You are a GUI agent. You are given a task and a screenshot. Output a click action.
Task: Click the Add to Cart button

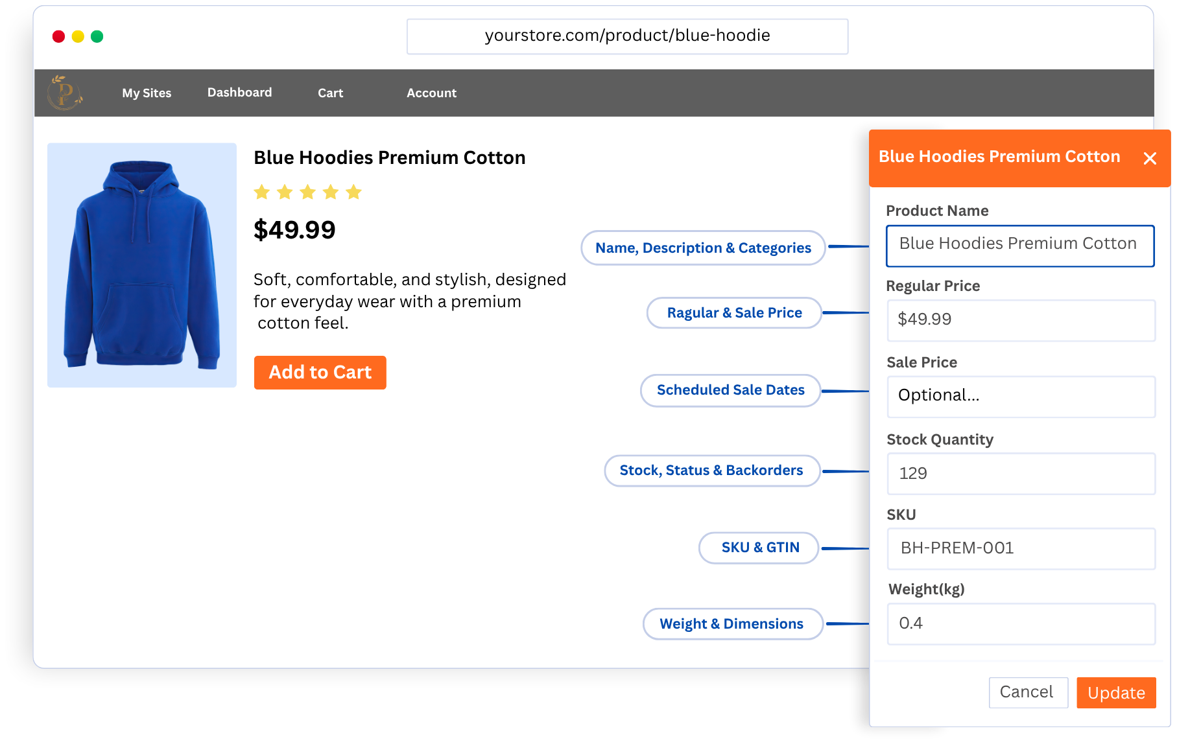coord(320,373)
